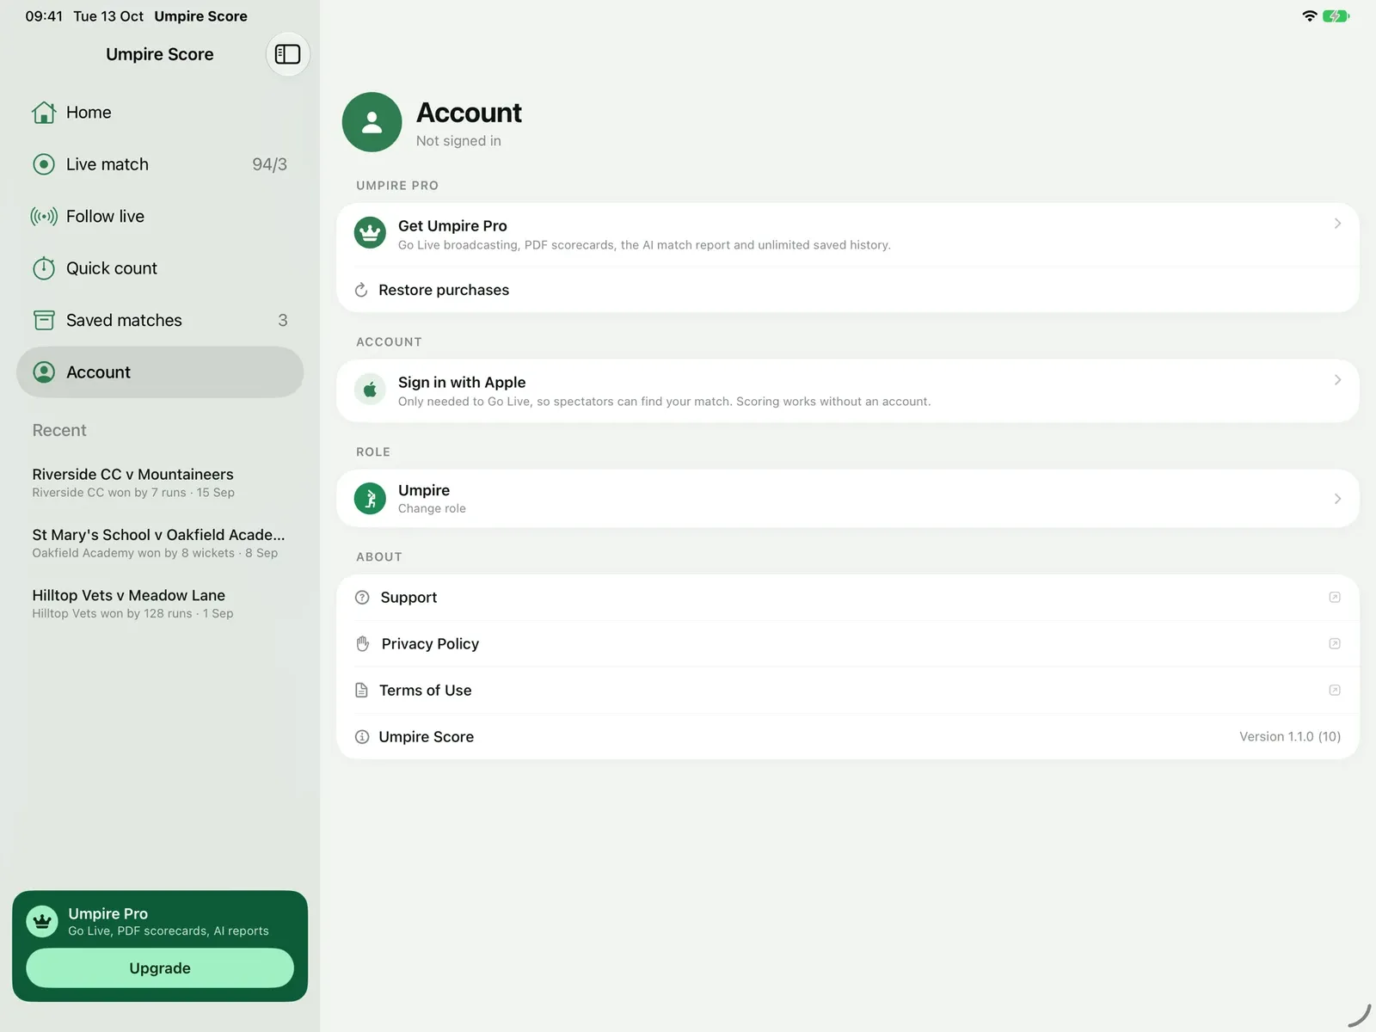Click the Follow live broadcast icon

[x=44, y=217]
